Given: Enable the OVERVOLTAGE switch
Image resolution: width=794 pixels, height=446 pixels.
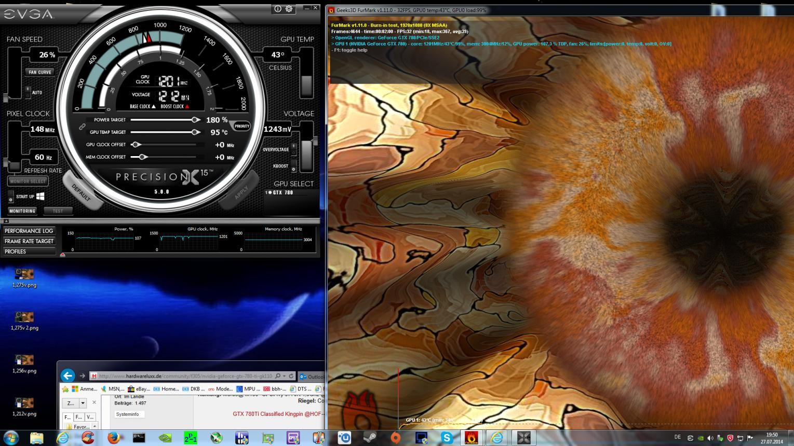Looking at the screenshot, I should coord(293,149).
